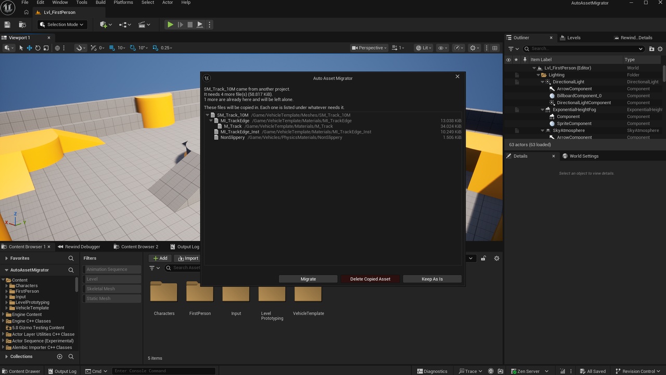The width and height of the screenshot is (666, 375).
Task: Open the viewport Show flags eye dropdown
Action: [443, 48]
